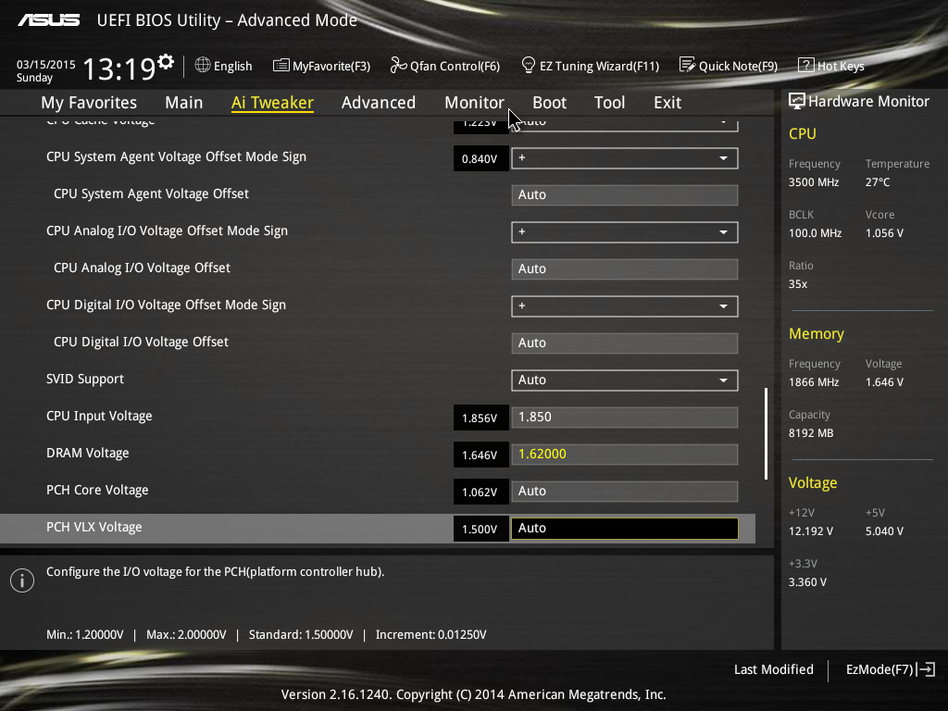This screenshot has height=711, width=948.
Task: Click the 1.646V DRAM readout box
Action: click(480, 455)
